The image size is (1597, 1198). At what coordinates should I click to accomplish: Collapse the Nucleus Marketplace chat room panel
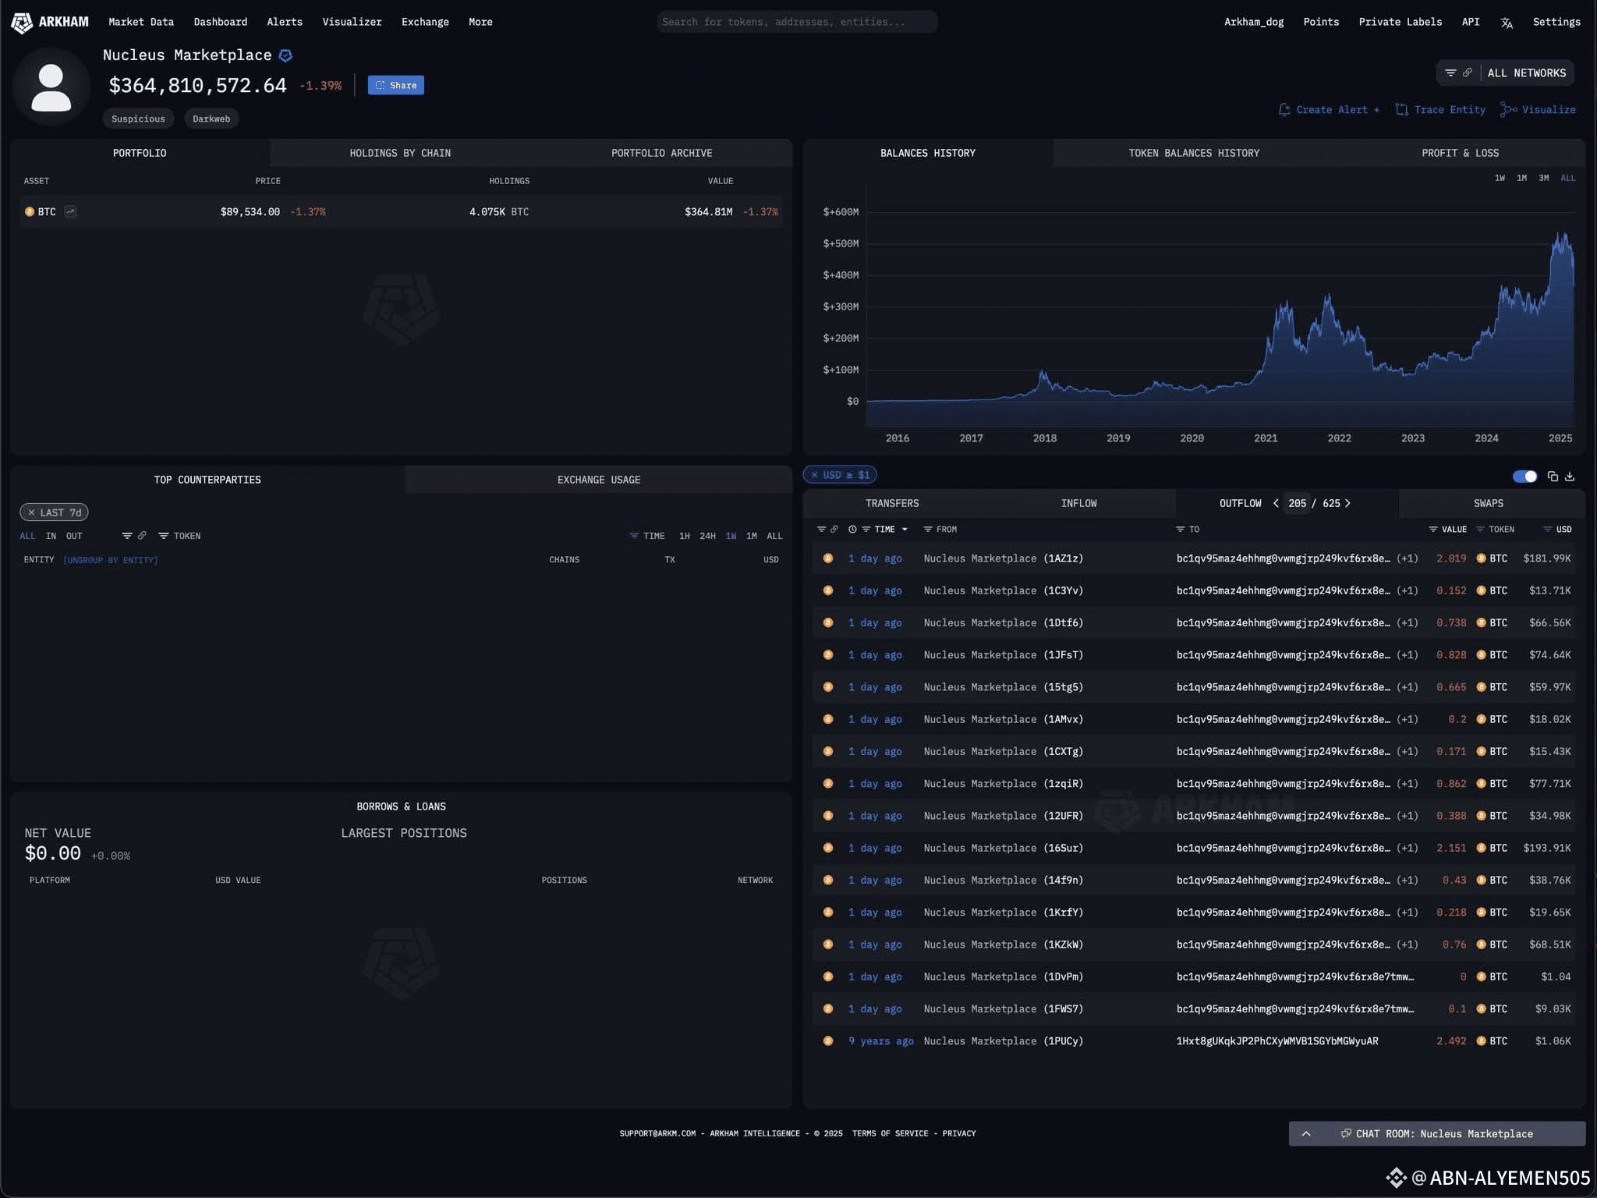[1306, 1134]
